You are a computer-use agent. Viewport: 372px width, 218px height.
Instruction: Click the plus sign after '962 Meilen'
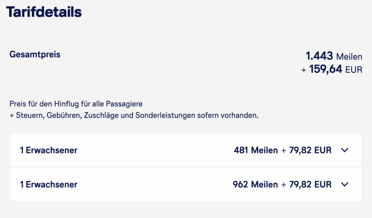[284, 185]
